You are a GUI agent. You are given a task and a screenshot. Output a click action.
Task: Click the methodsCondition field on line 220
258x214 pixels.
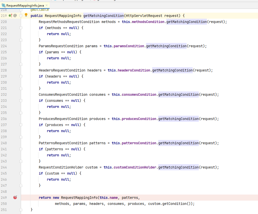148,22
